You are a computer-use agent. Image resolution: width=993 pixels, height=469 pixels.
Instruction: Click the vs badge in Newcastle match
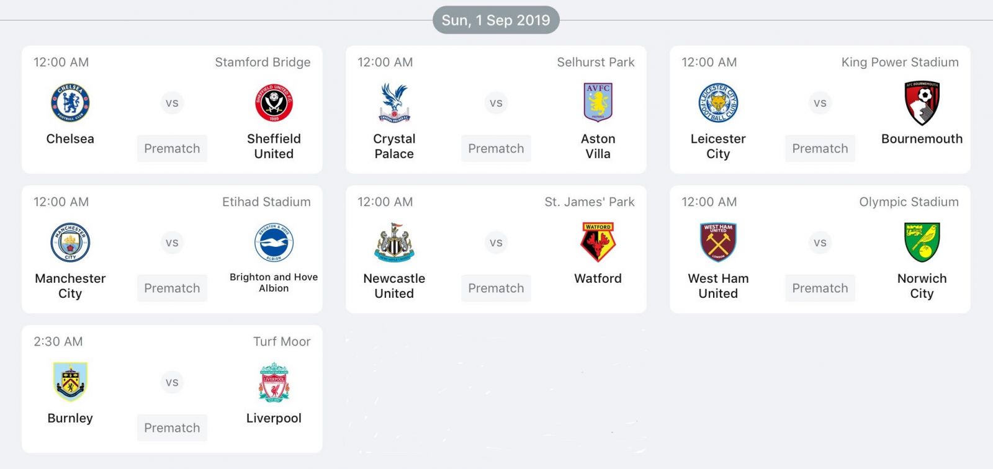click(x=496, y=243)
